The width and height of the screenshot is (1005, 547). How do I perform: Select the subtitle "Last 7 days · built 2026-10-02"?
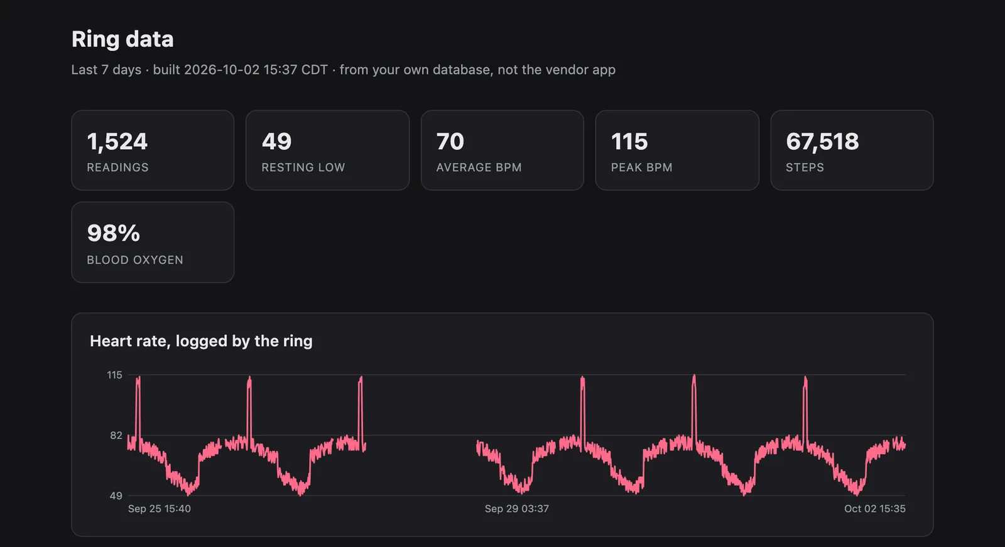pyautogui.click(x=165, y=70)
